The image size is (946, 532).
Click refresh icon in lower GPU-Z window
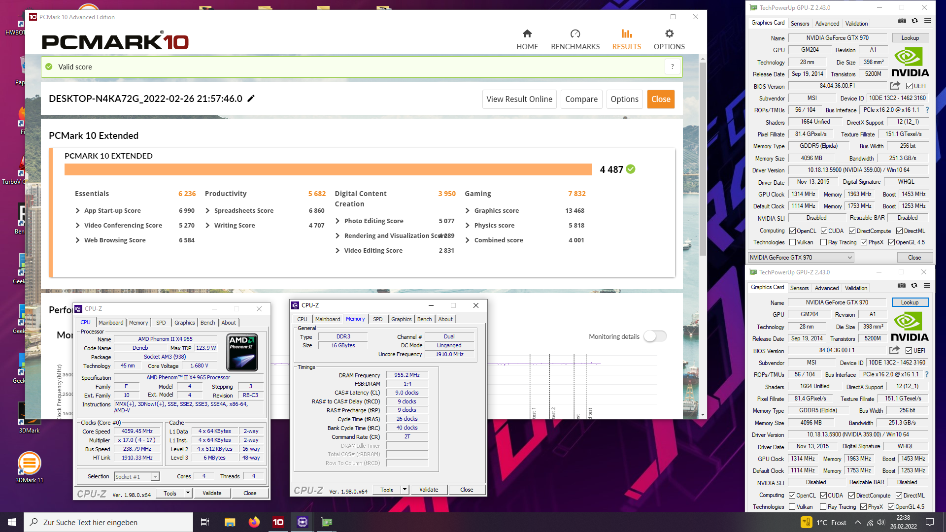pyautogui.click(x=914, y=286)
